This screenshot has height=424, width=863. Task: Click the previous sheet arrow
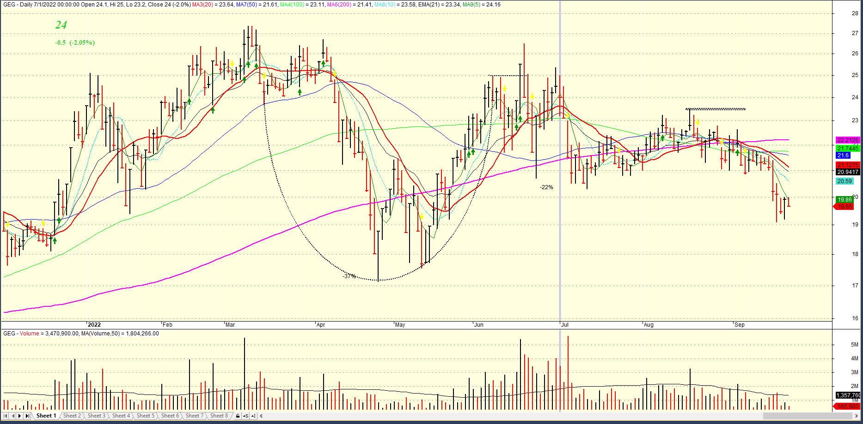tap(13, 416)
